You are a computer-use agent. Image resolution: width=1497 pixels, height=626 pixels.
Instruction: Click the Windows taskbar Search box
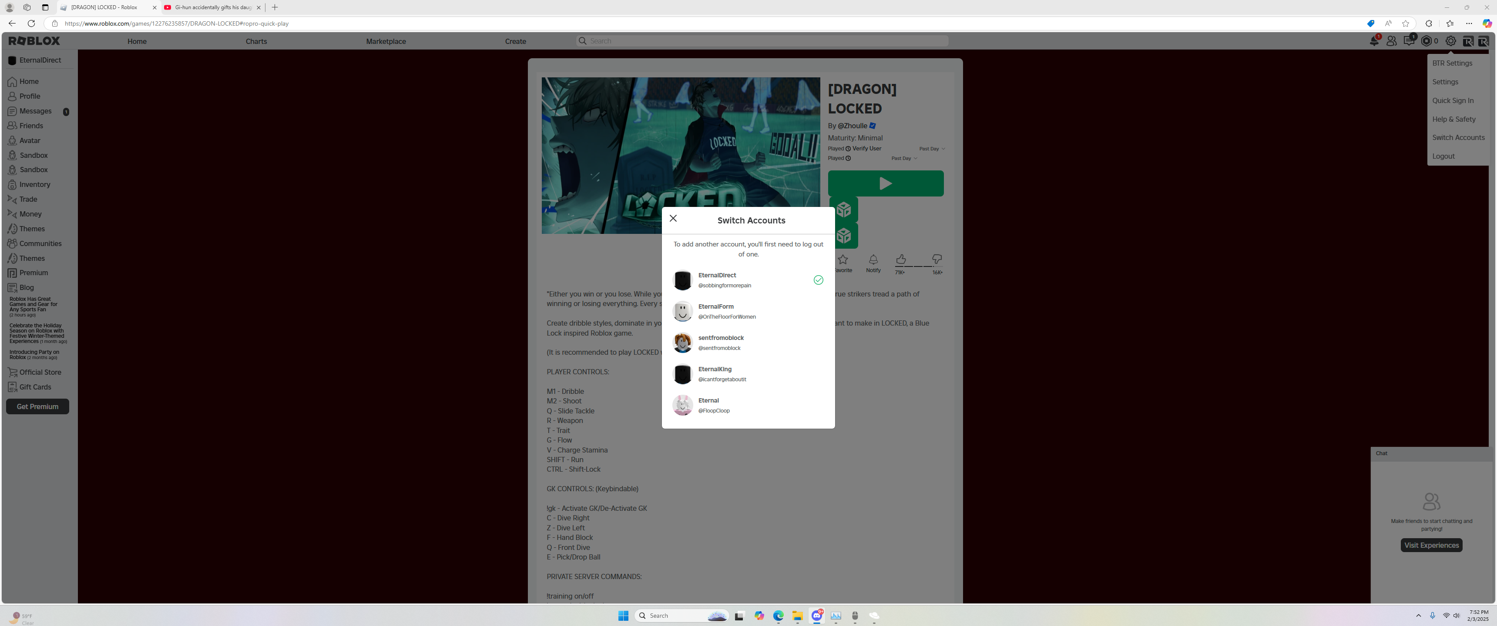pyautogui.click(x=682, y=616)
